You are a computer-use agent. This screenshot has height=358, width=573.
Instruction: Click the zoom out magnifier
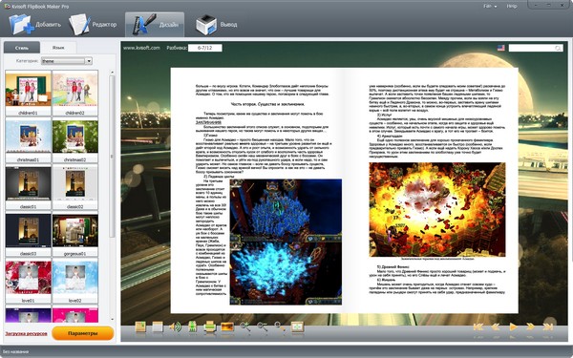tap(262, 326)
